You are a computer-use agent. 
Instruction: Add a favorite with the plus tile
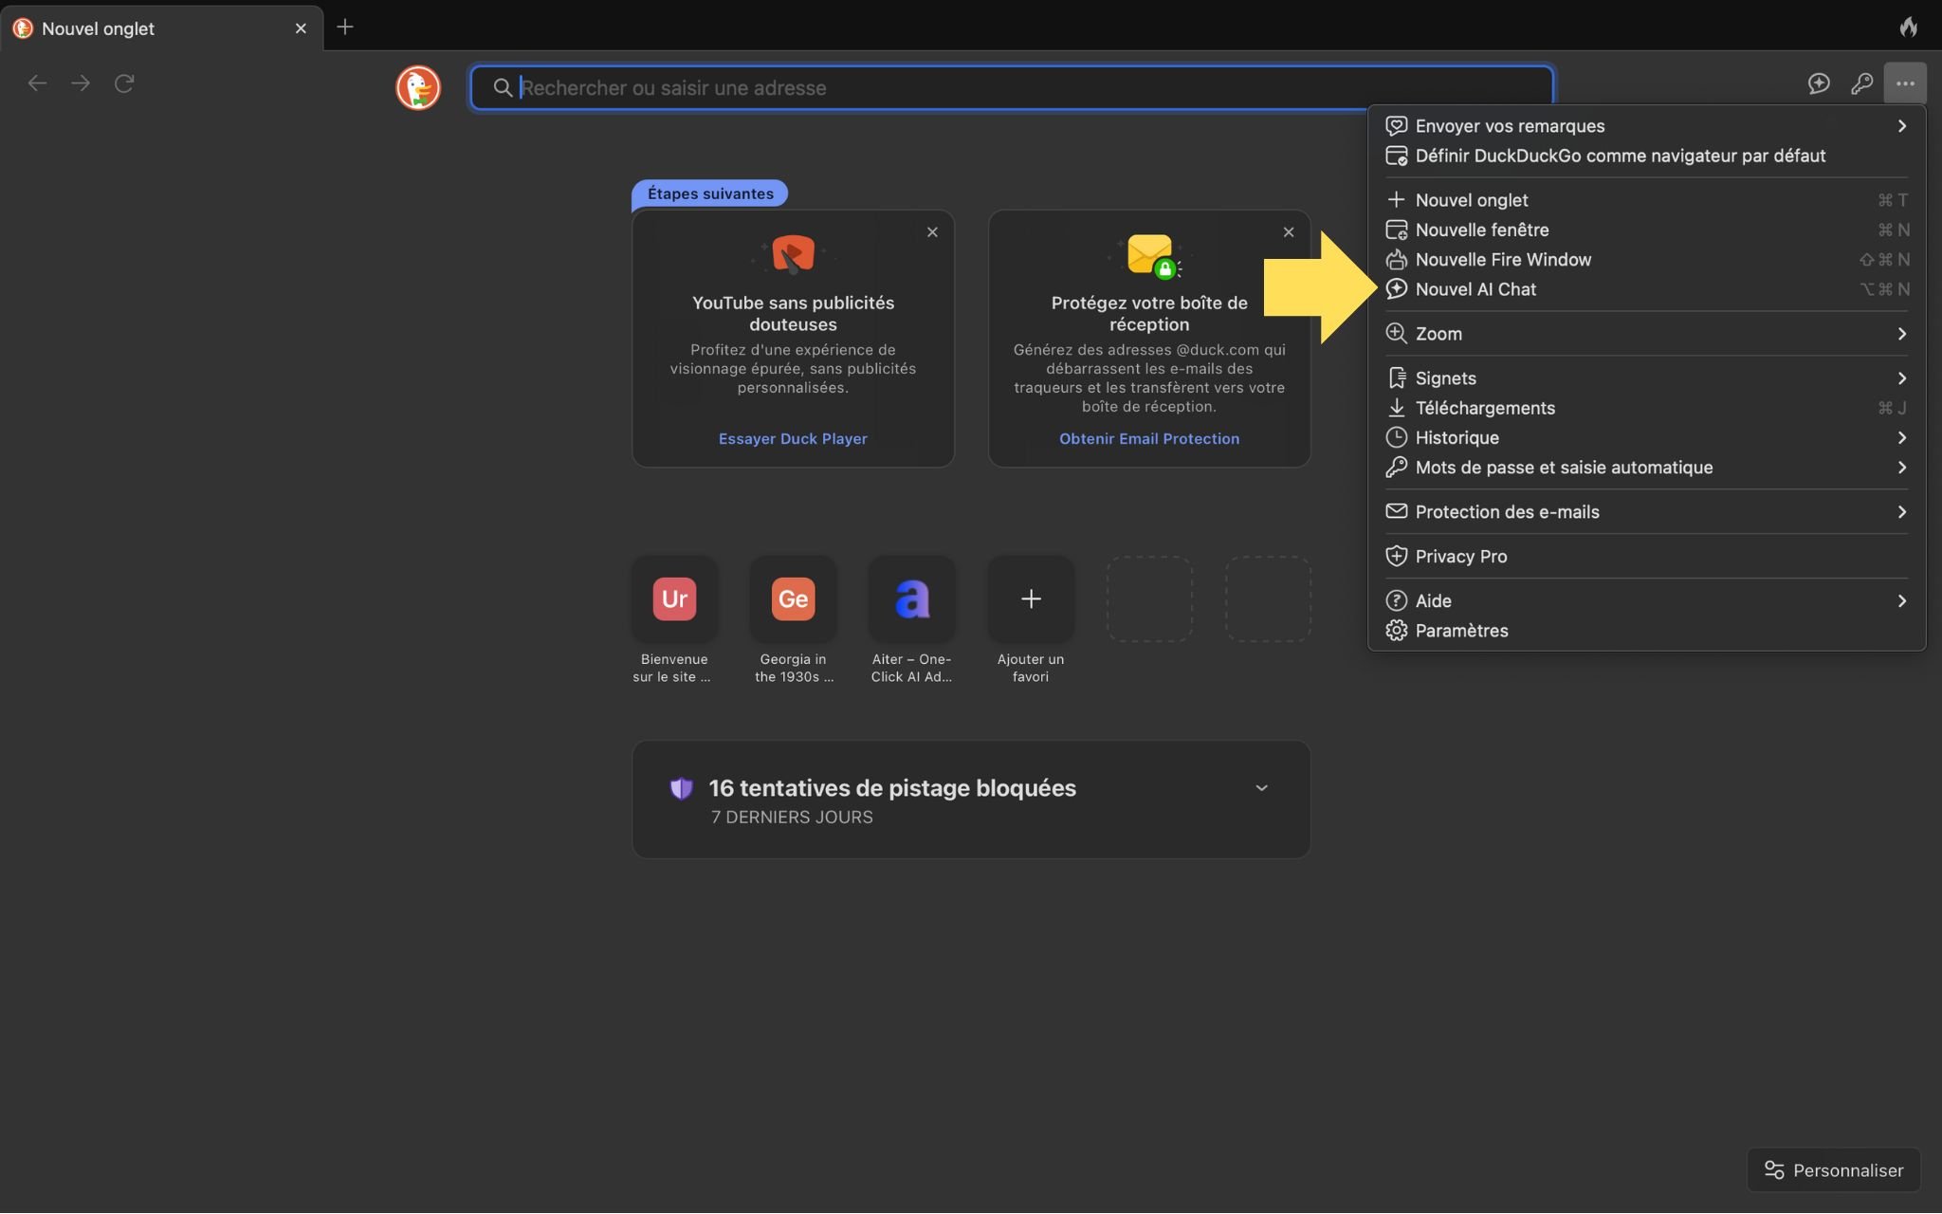(1031, 598)
